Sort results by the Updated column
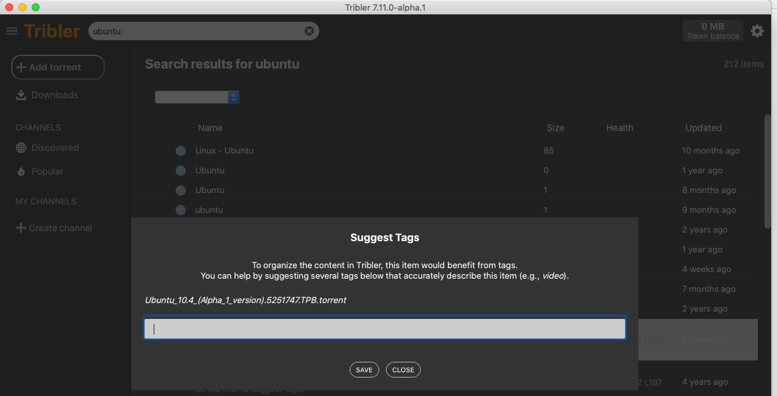The height and width of the screenshot is (396, 777). click(x=703, y=128)
